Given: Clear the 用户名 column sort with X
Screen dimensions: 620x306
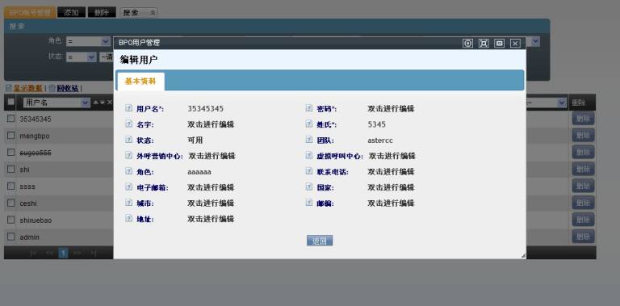Looking at the screenshot, I should pyautogui.click(x=110, y=103).
